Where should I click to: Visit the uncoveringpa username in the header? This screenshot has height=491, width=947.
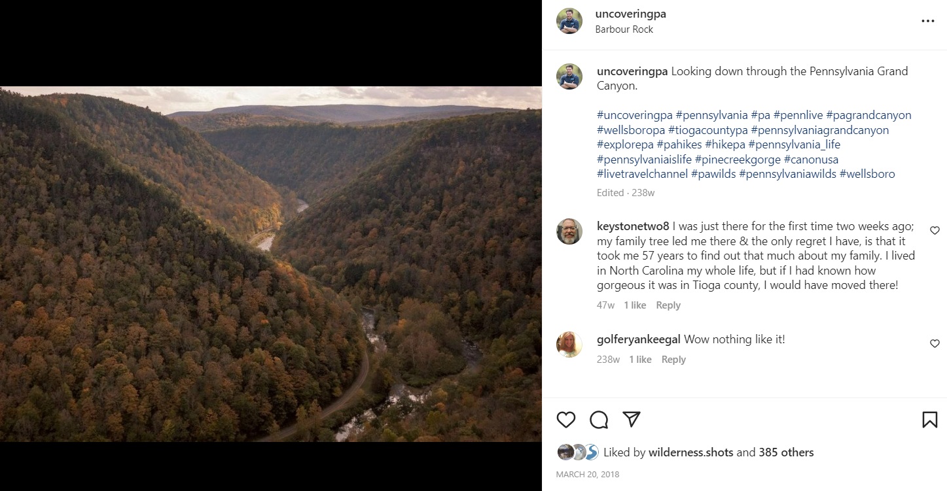[x=631, y=14]
